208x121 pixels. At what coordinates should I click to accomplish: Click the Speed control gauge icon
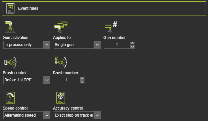tap(10, 97)
